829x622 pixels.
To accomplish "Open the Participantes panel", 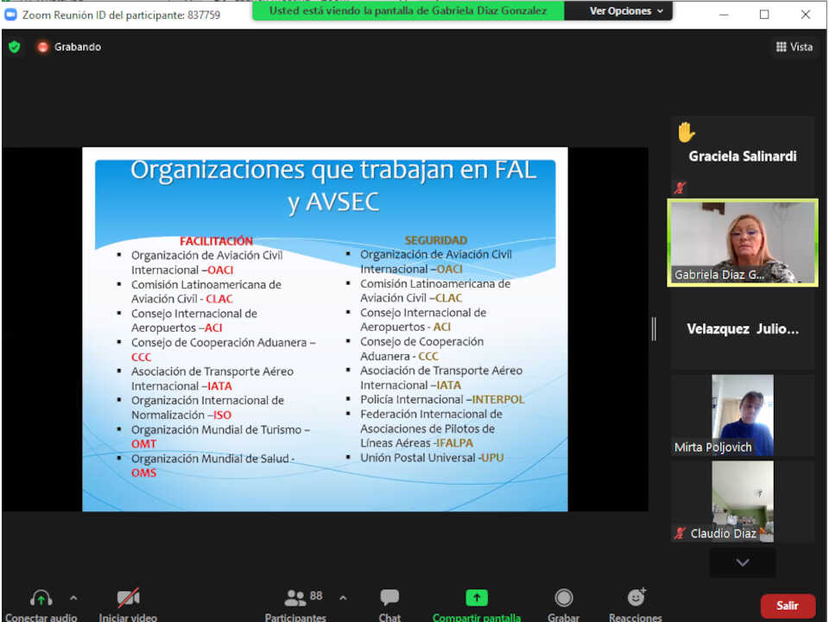I will 295,605.
